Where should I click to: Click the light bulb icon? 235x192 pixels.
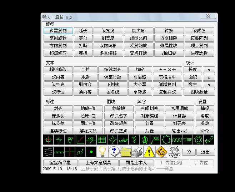pyautogui.click(x=102, y=152)
